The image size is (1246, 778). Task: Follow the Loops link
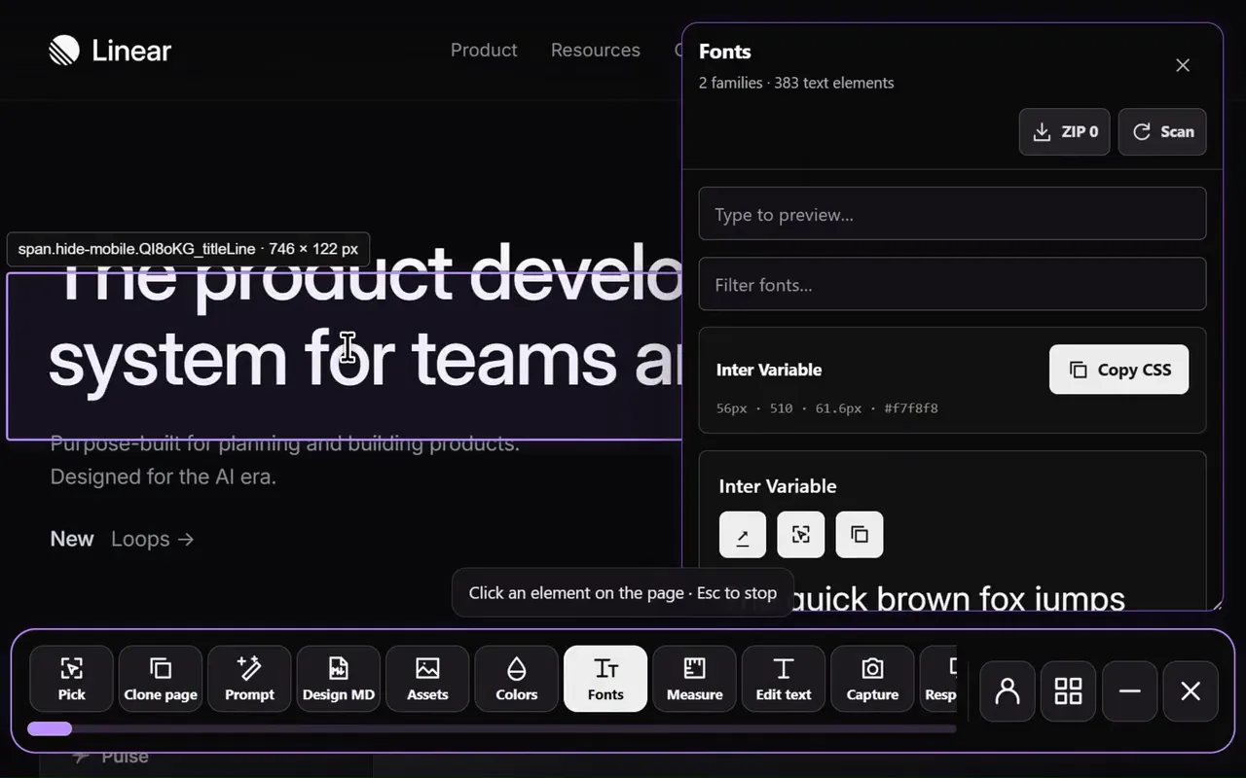pyautogui.click(x=153, y=539)
